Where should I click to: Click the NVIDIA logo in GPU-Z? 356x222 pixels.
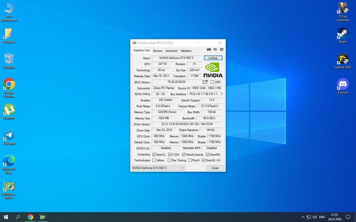pos(213,70)
